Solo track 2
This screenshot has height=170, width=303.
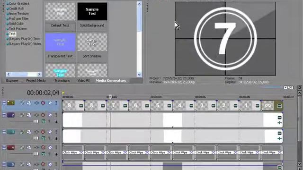(x=56, y=115)
